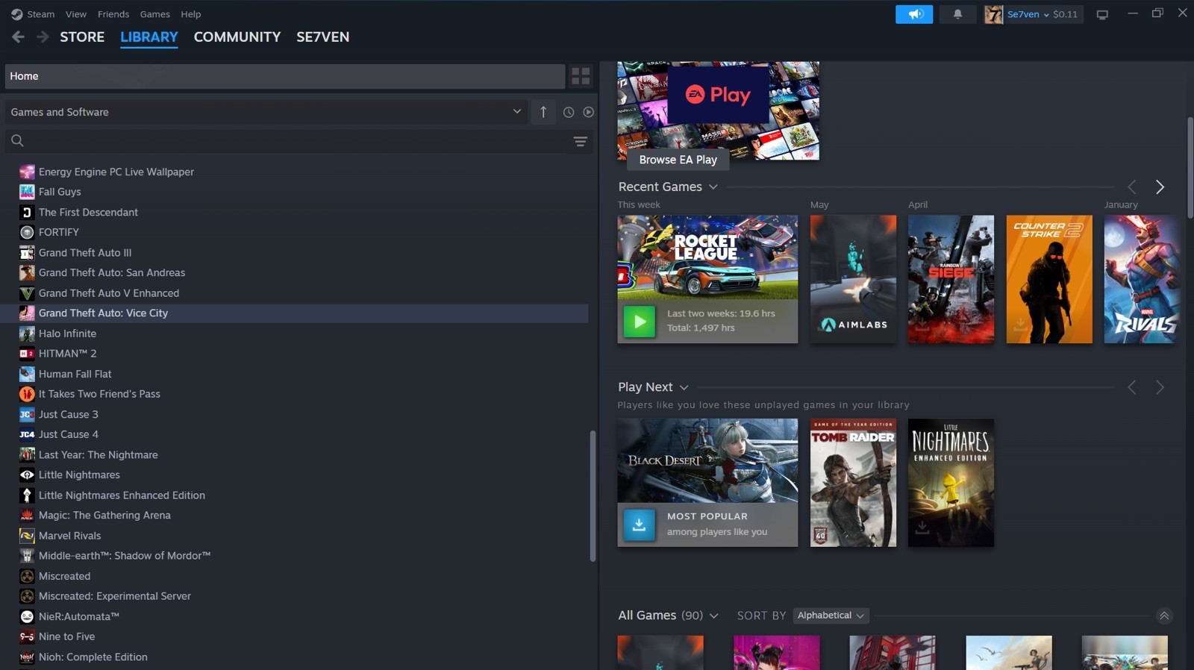This screenshot has height=670, width=1194.
Task: Open the Steam menu
Action: [x=41, y=14]
